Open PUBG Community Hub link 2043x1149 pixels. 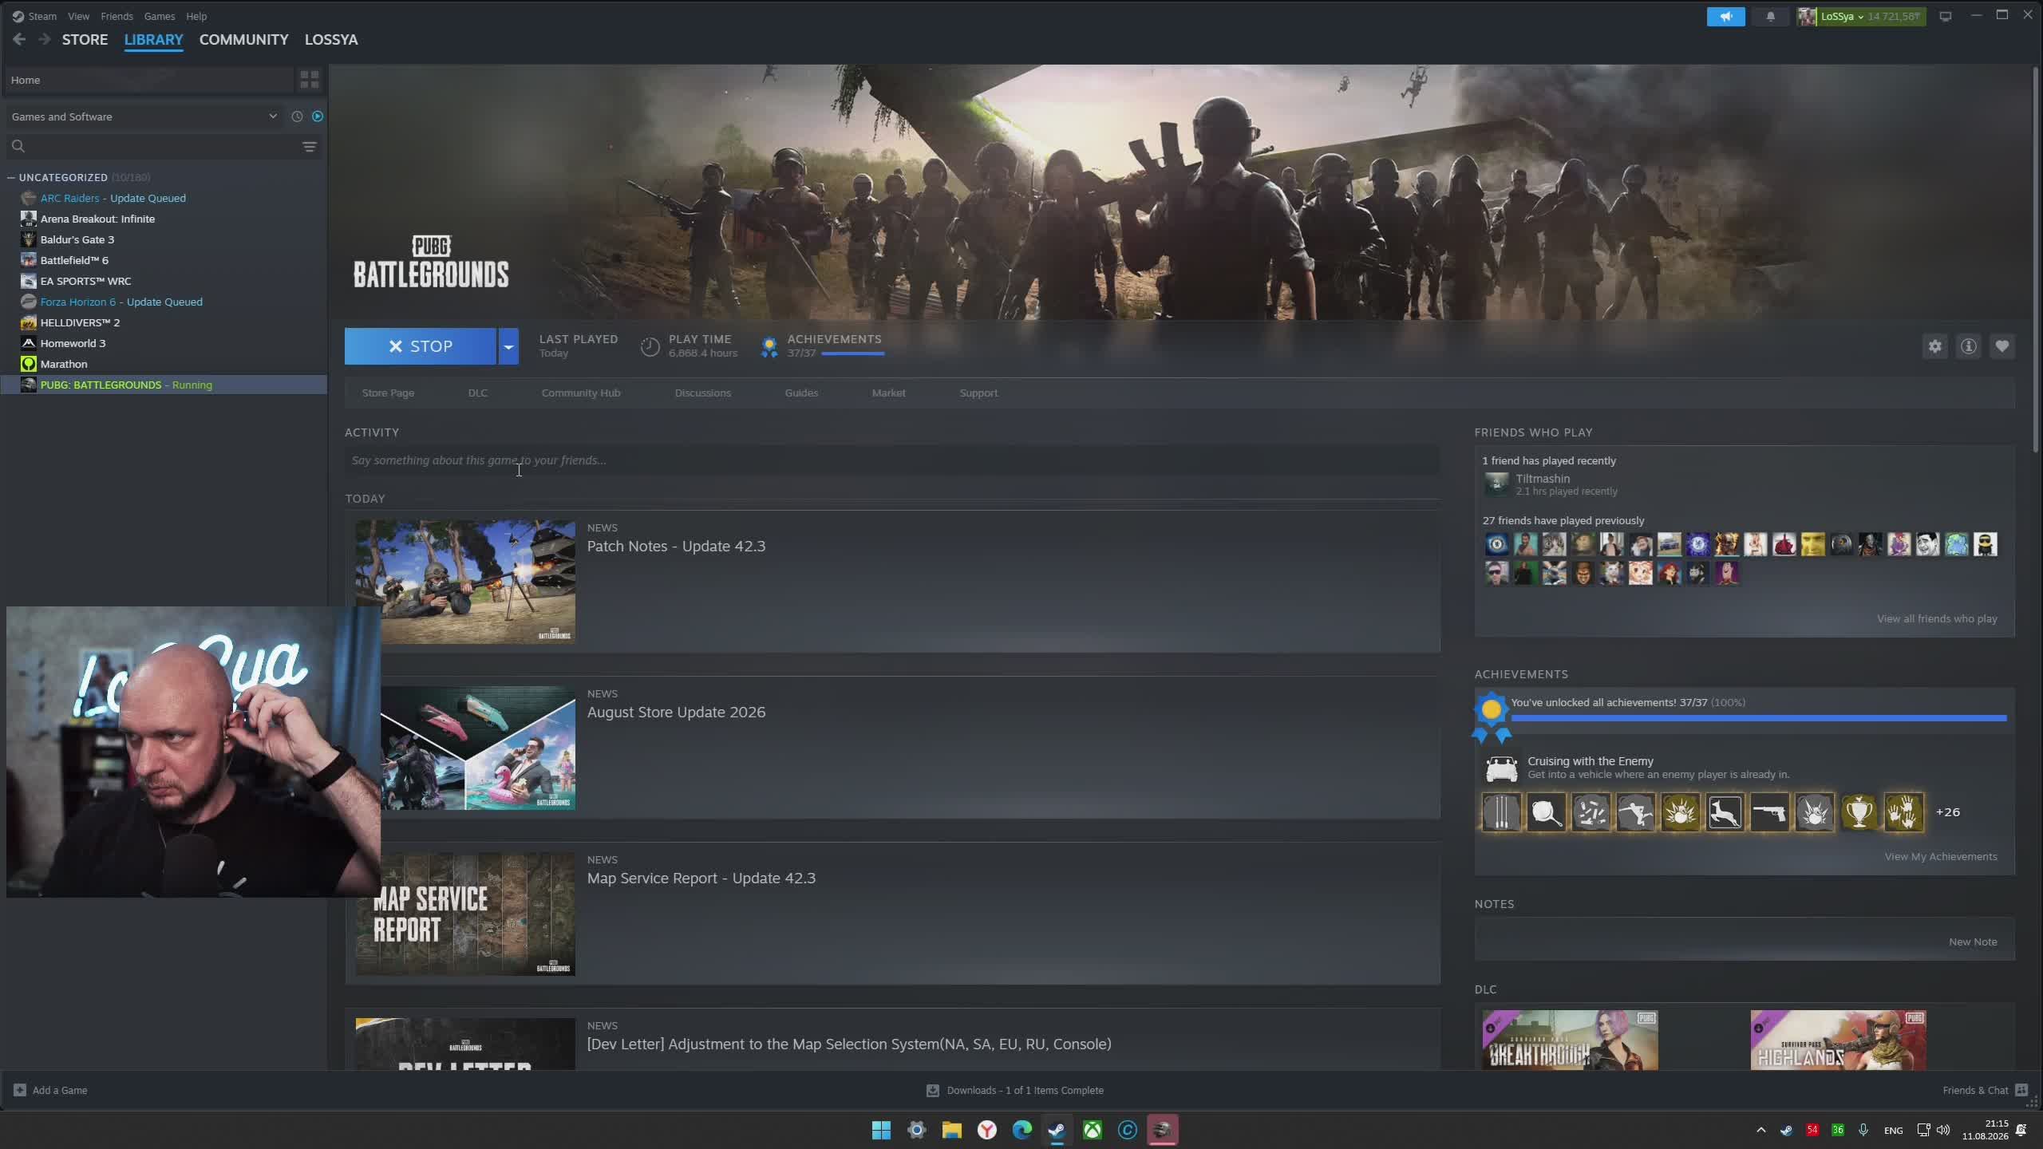coord(581,393)
